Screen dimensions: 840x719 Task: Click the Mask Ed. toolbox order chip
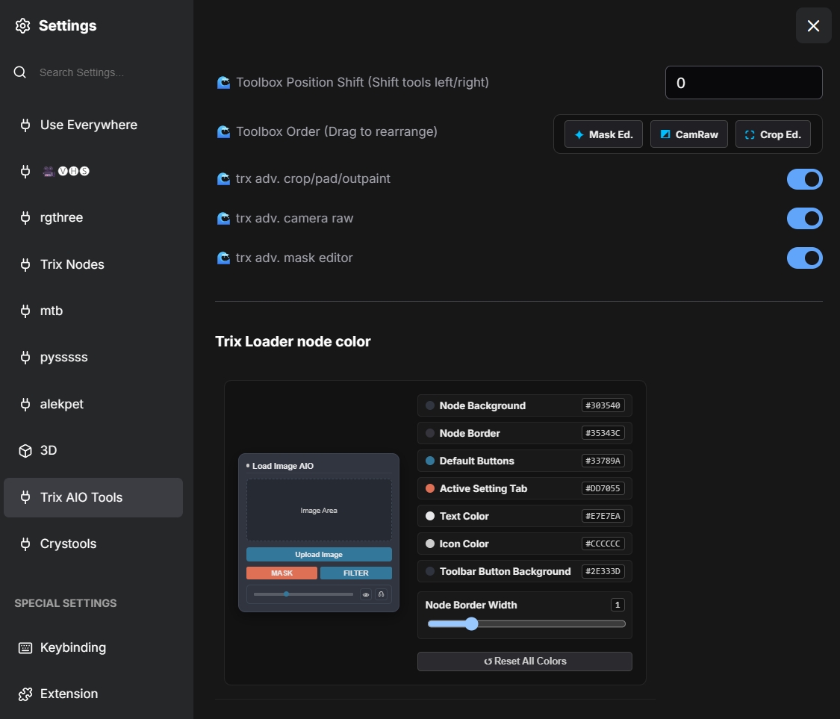click(603, 134)
